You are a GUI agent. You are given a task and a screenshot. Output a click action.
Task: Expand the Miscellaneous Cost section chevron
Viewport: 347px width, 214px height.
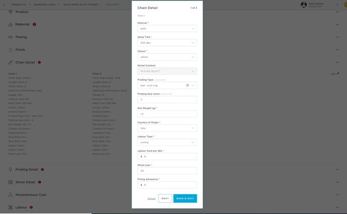coord(337,195)
